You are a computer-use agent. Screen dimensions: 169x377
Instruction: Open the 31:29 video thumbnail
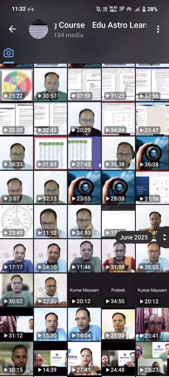119,84
